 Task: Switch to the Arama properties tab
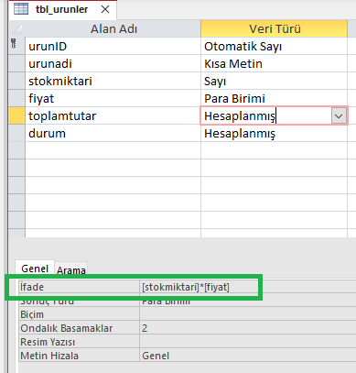click(71, 270)
